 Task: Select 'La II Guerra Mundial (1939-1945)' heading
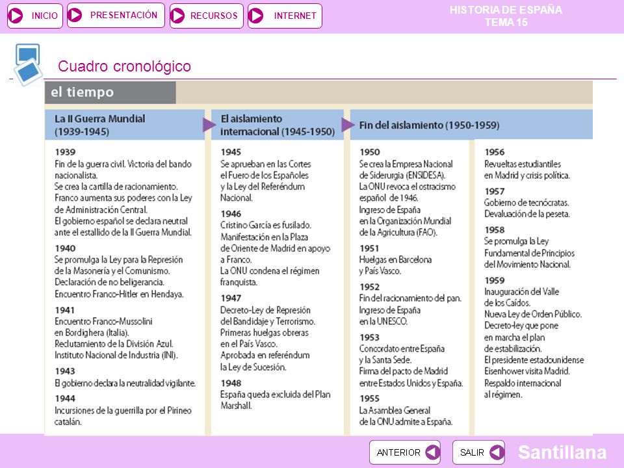100,125
